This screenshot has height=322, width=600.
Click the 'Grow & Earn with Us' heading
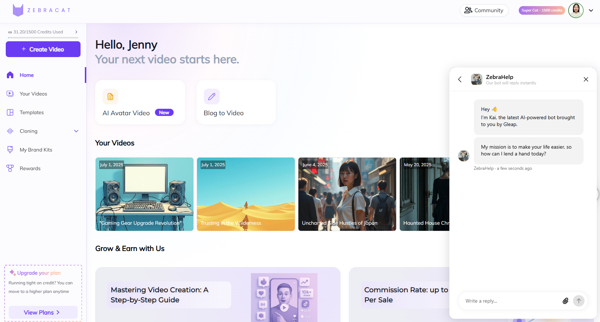click(130, 248)
